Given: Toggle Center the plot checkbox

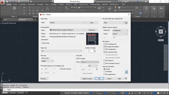Looking at the screenshot, I should [x=61, y=69].
